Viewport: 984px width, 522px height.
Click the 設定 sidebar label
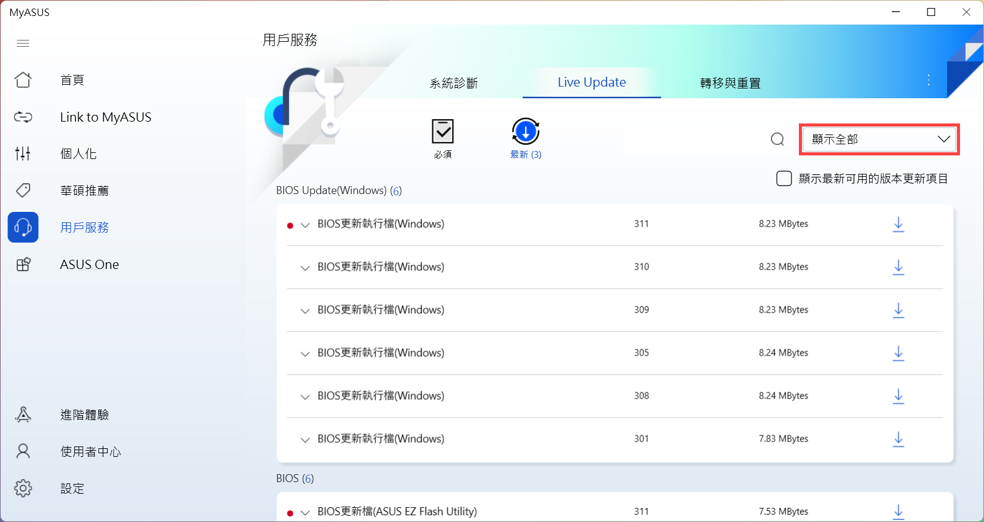(x=72, y=488)
